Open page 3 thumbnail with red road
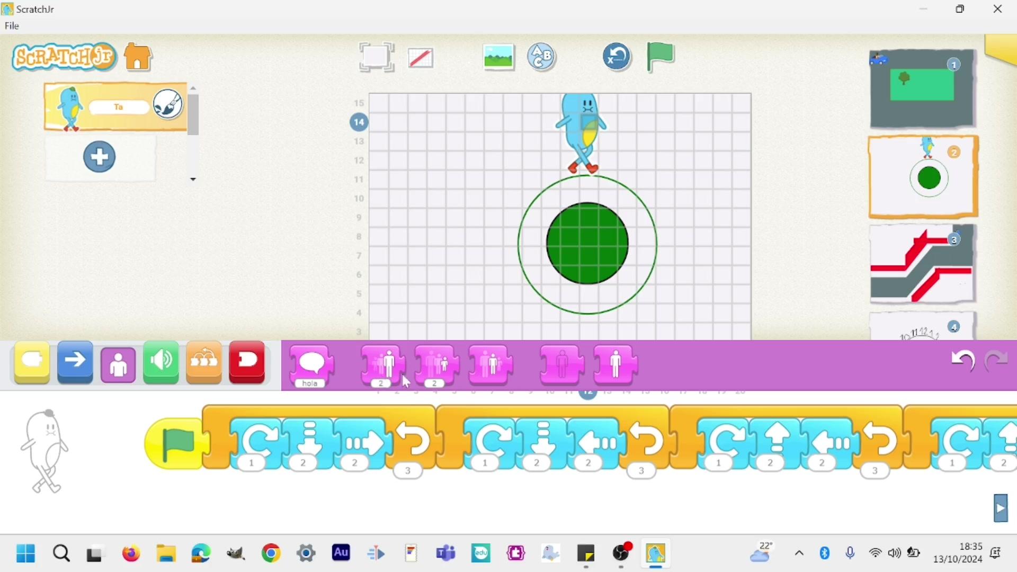The image size is (1017, 572). point(922,265)
